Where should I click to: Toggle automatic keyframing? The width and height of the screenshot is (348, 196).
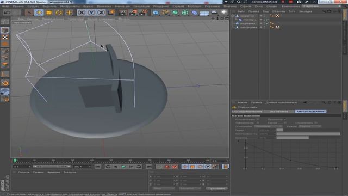175,167
